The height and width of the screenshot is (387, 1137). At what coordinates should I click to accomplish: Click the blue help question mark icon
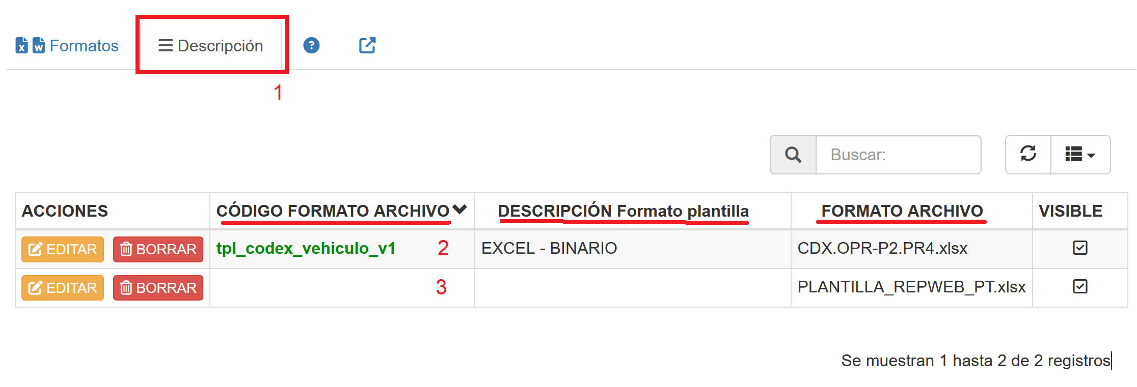(311, 46)
